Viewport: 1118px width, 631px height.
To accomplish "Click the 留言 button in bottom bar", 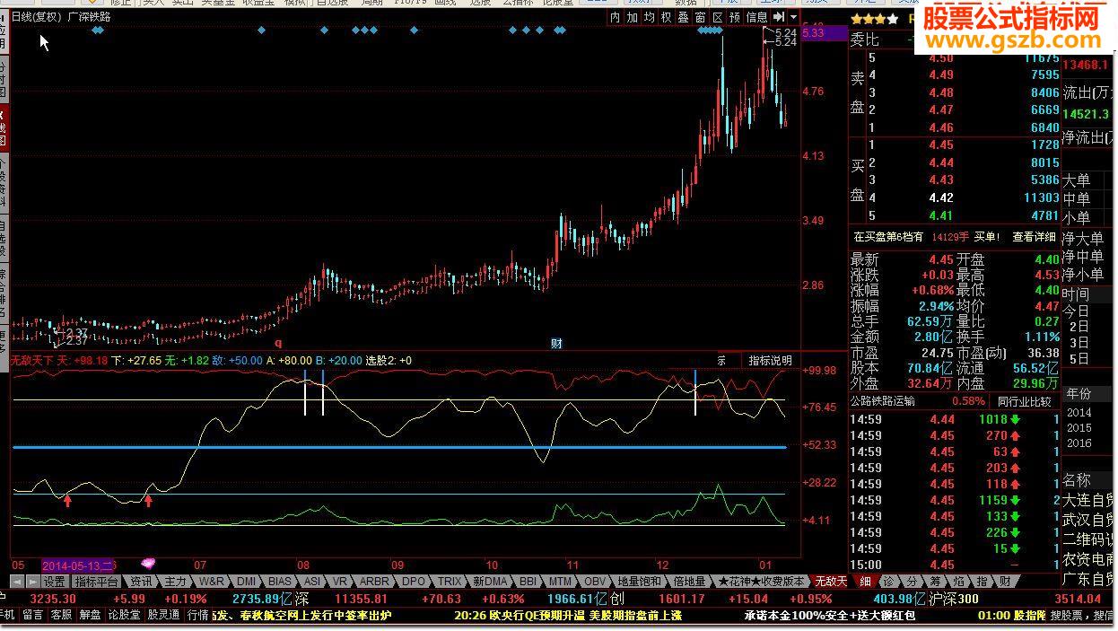I will click(x=33, y=615).
